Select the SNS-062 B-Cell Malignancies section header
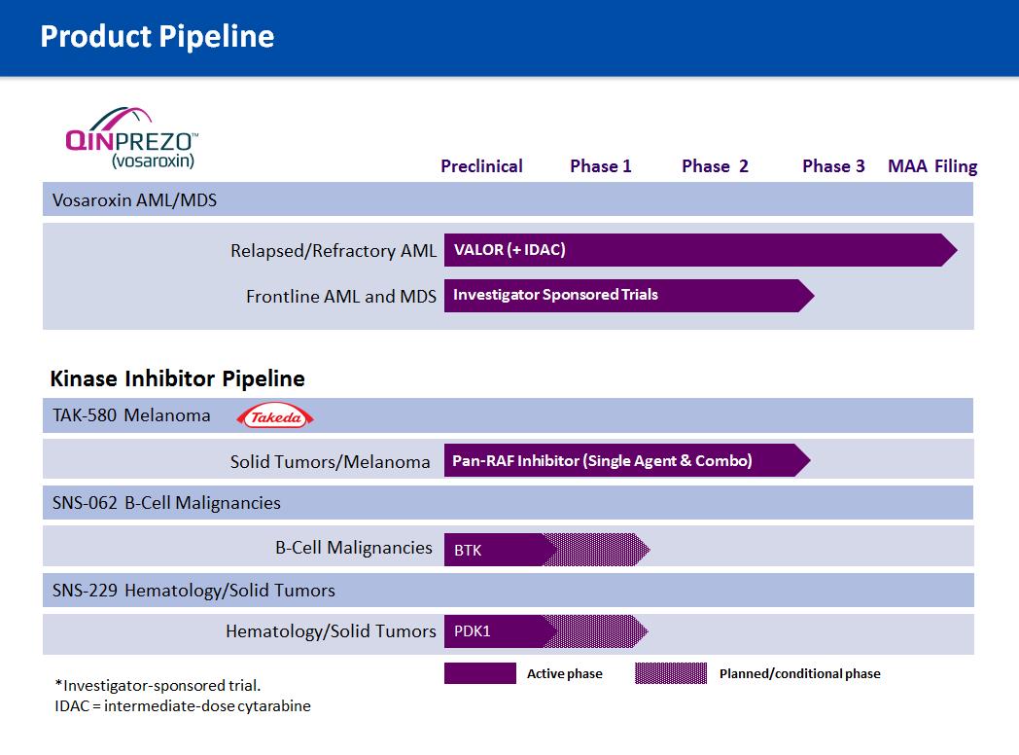This screenshot has width=1019, height=755. pyautogui.click(x=166, y=503)
